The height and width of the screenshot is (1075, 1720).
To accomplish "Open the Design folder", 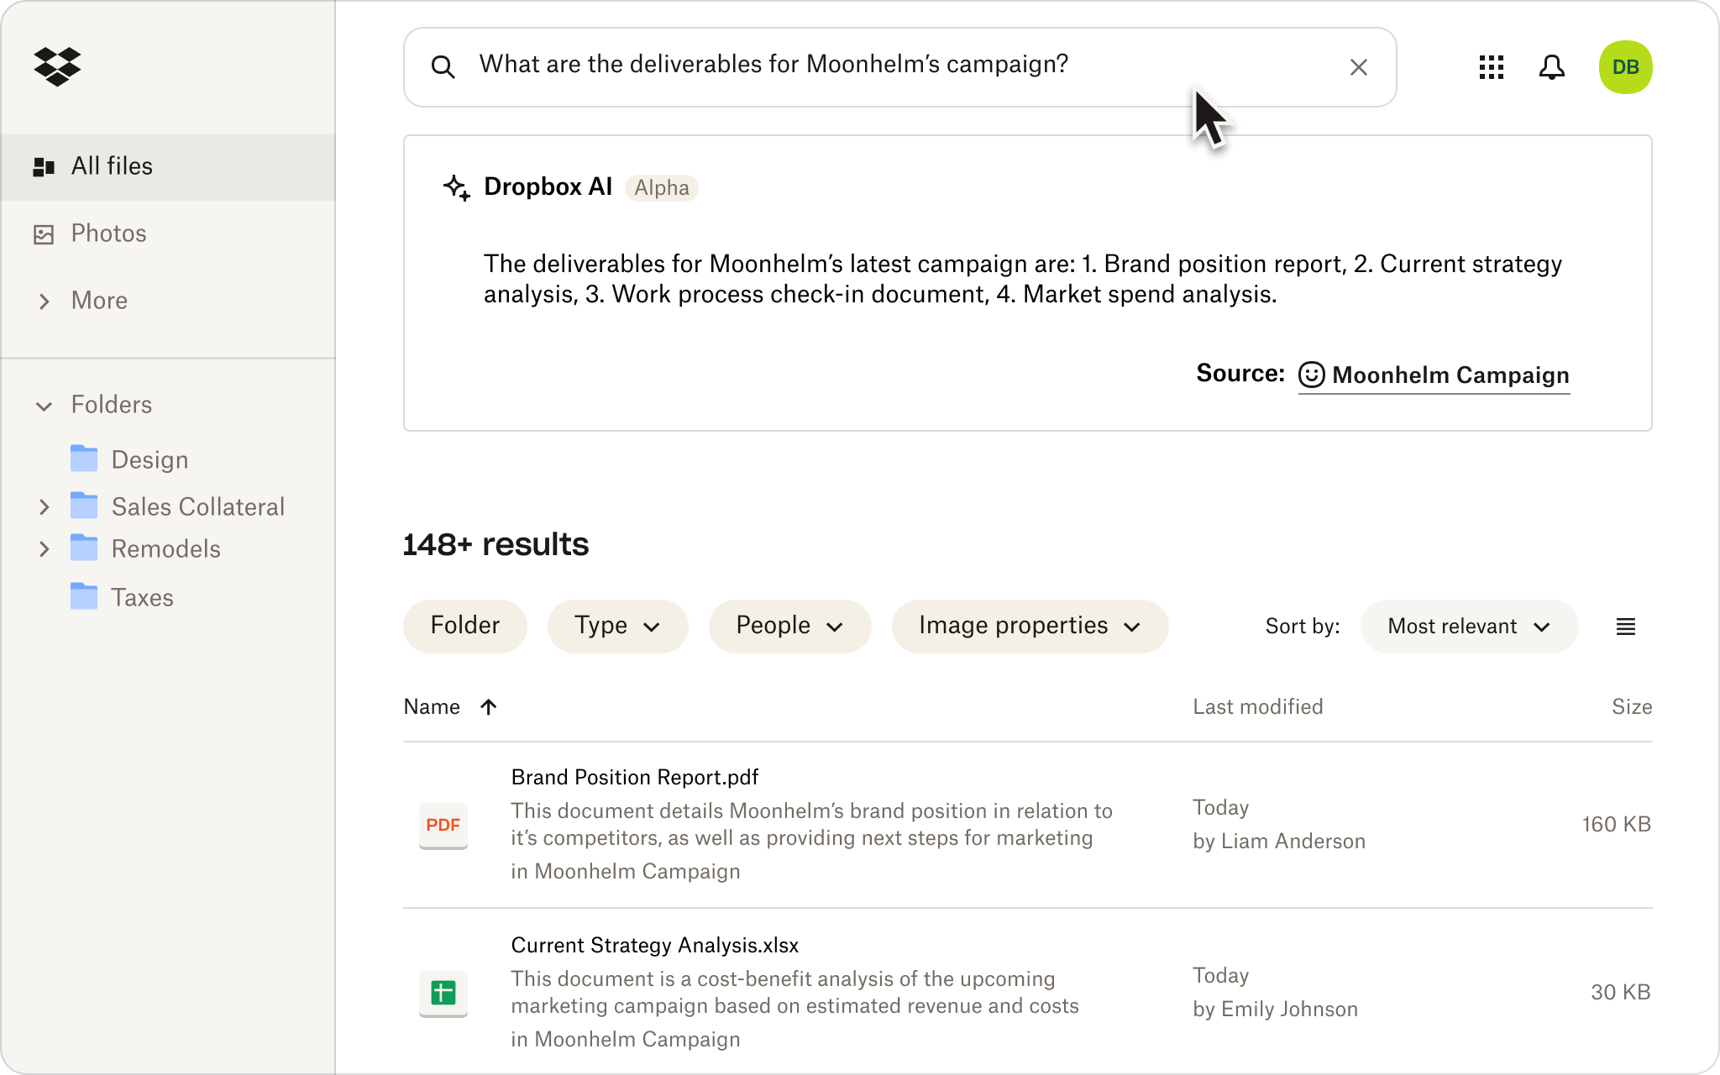I will 149,459.
